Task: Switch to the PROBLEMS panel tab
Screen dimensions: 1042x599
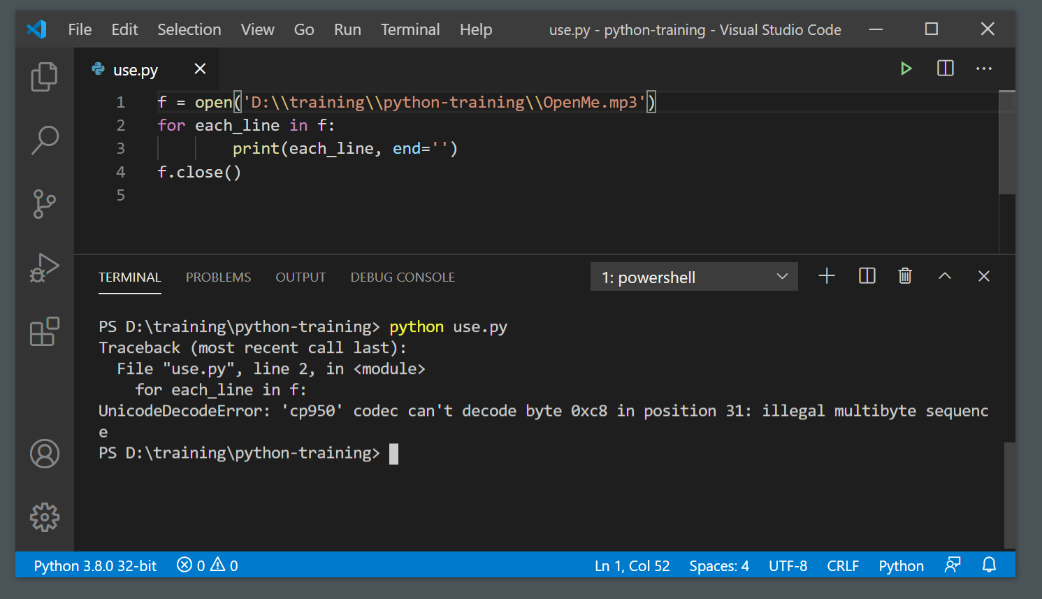Action: pos(218,277)
